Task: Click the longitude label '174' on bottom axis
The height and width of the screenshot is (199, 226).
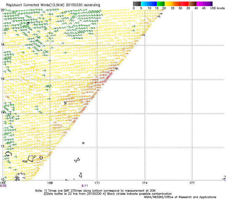Action: 145,183
